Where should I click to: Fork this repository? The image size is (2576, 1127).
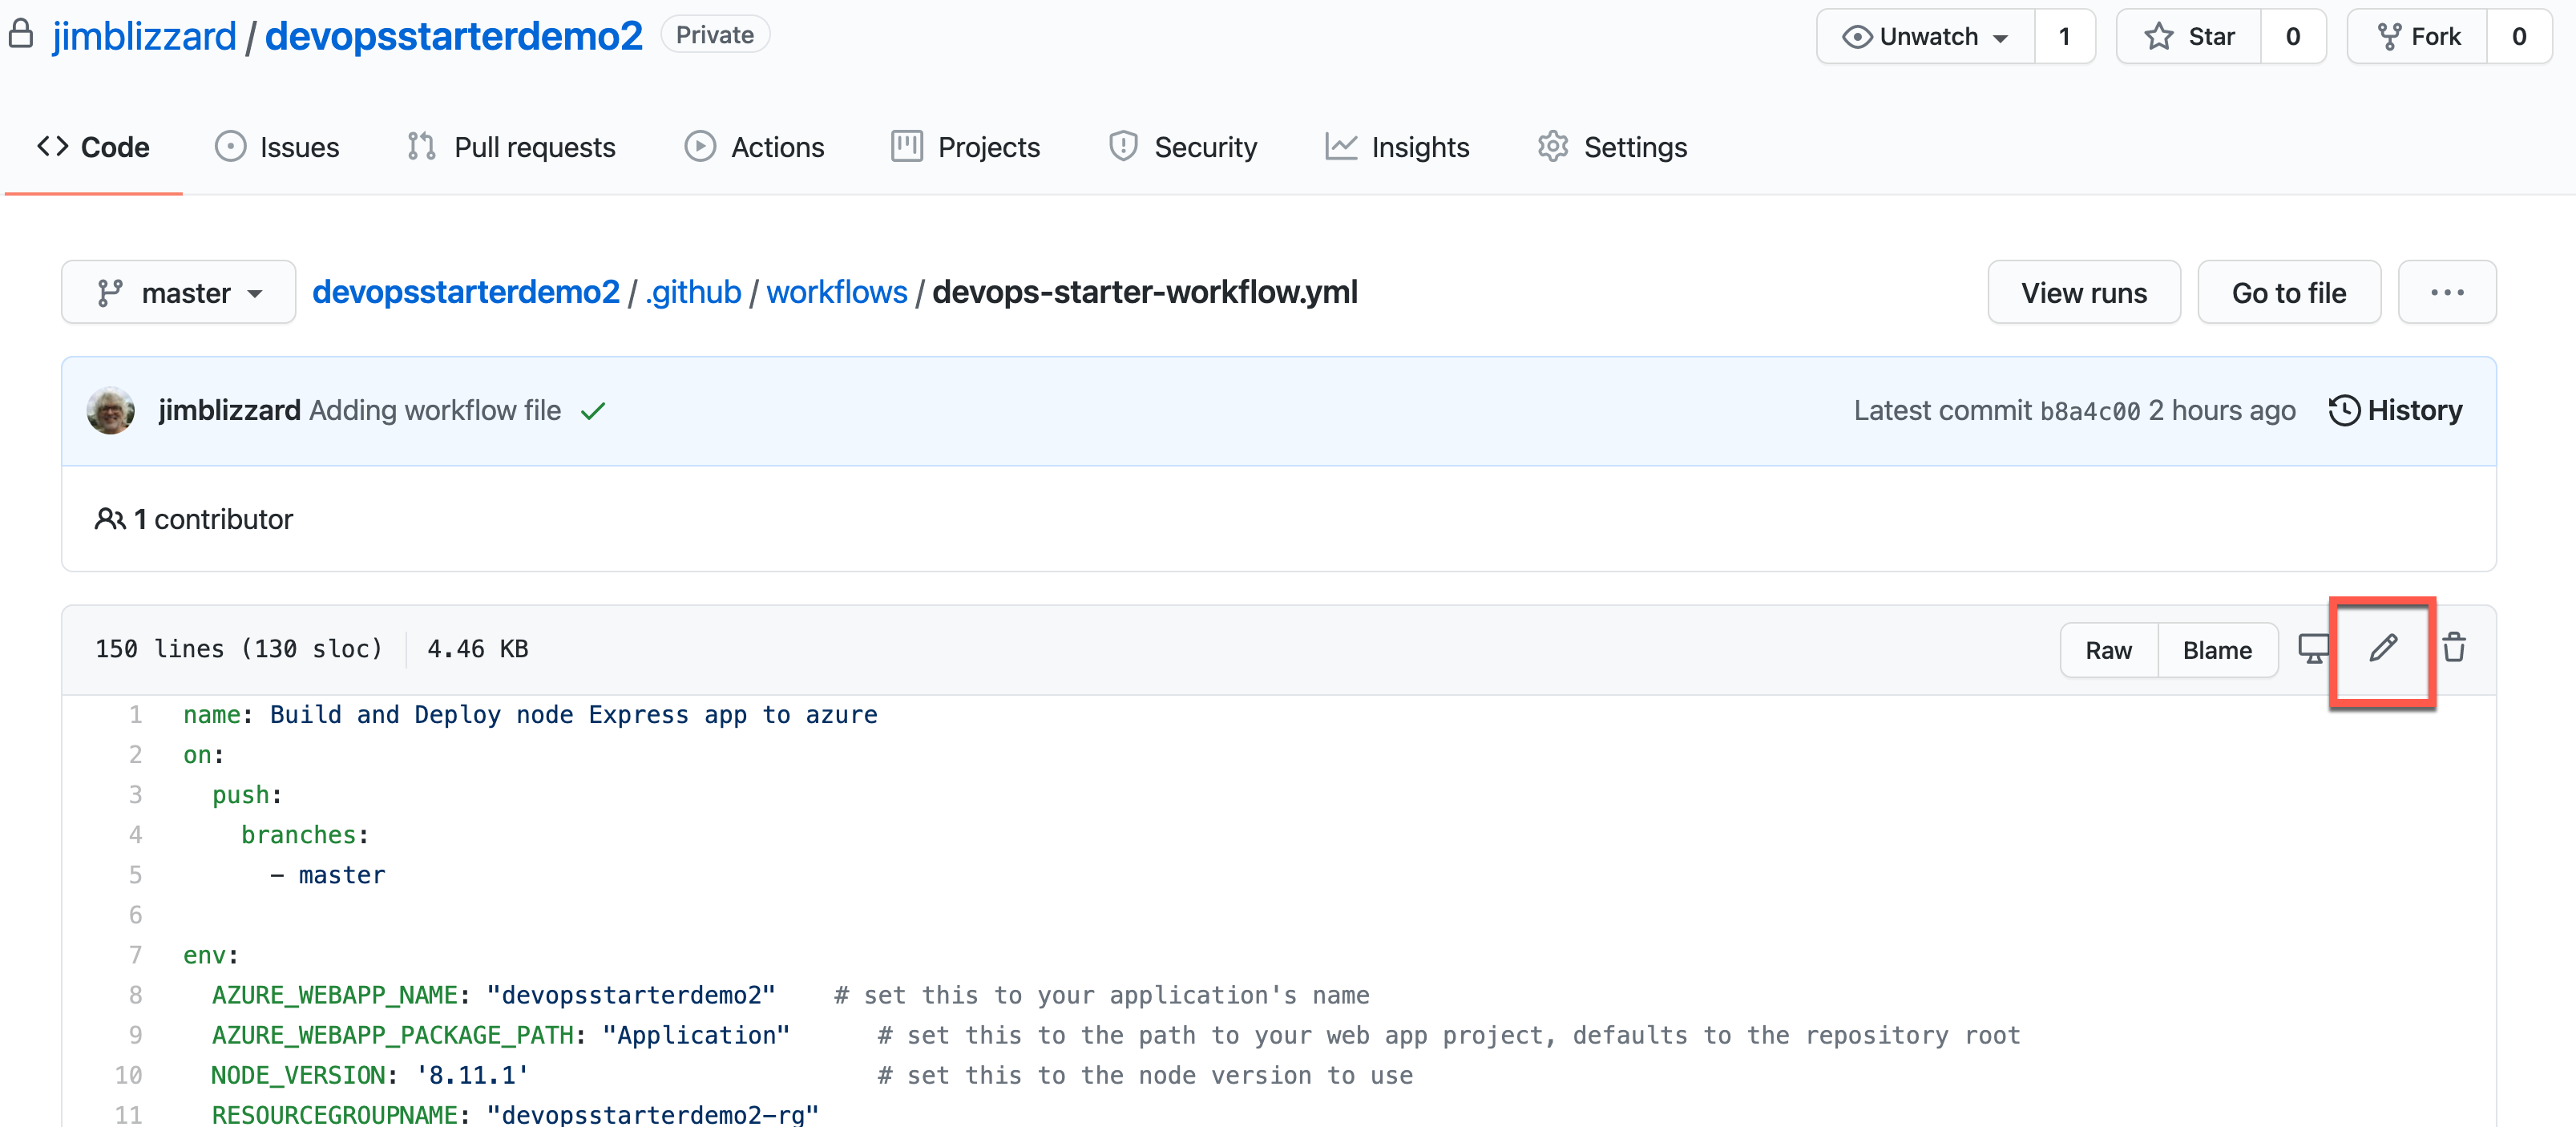coord(2418,37)
